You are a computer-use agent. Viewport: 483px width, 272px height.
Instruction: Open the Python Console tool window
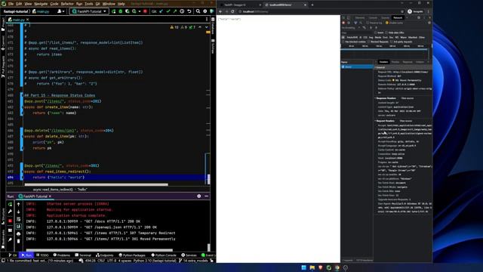(x=164, y=255)
